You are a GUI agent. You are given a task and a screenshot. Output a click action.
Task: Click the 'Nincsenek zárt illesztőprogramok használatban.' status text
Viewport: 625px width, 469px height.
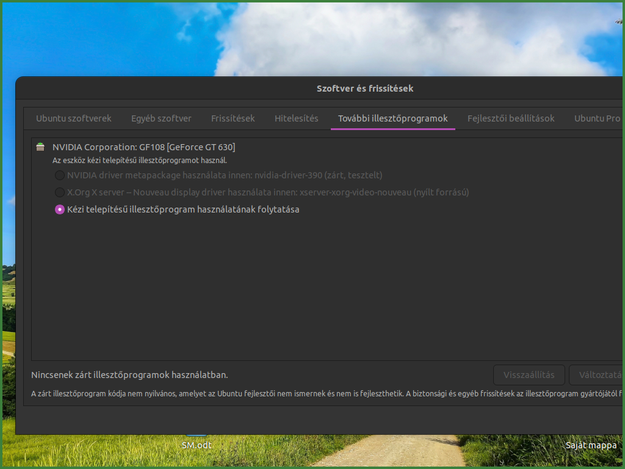pyautogui.click(x=129, y=375)
